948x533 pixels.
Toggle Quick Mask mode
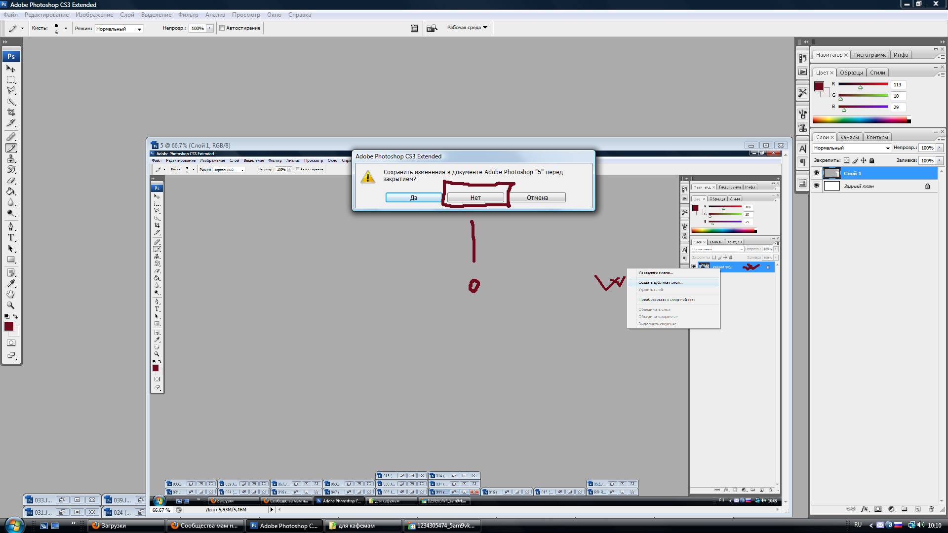pyautogui.click(x=11, y=343)
